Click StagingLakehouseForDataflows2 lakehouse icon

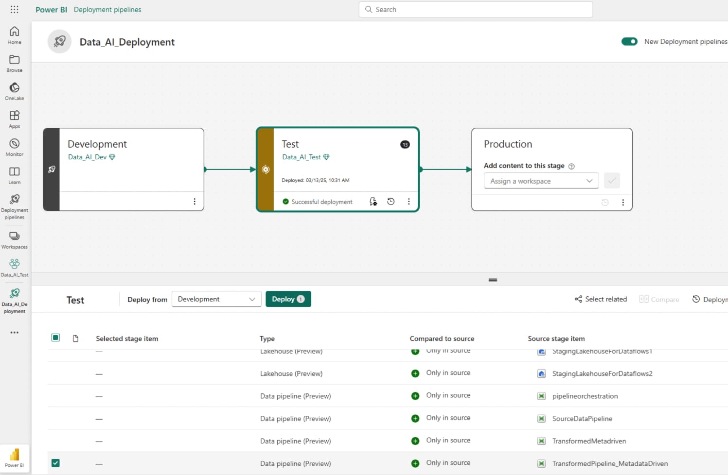(x=541, y=373)
